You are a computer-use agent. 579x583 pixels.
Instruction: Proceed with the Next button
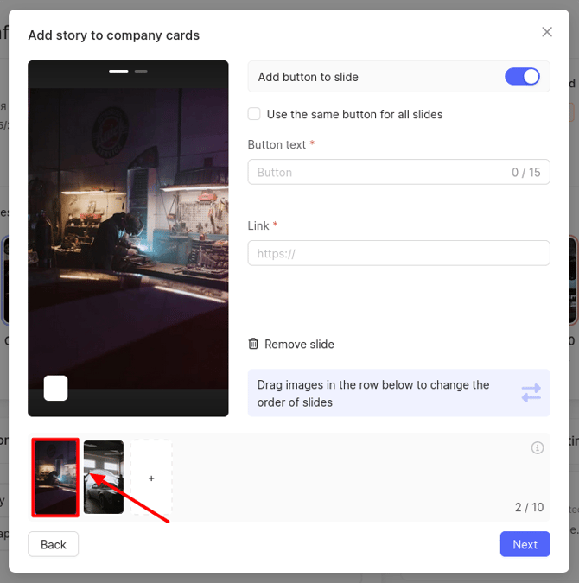click(525, 544)
